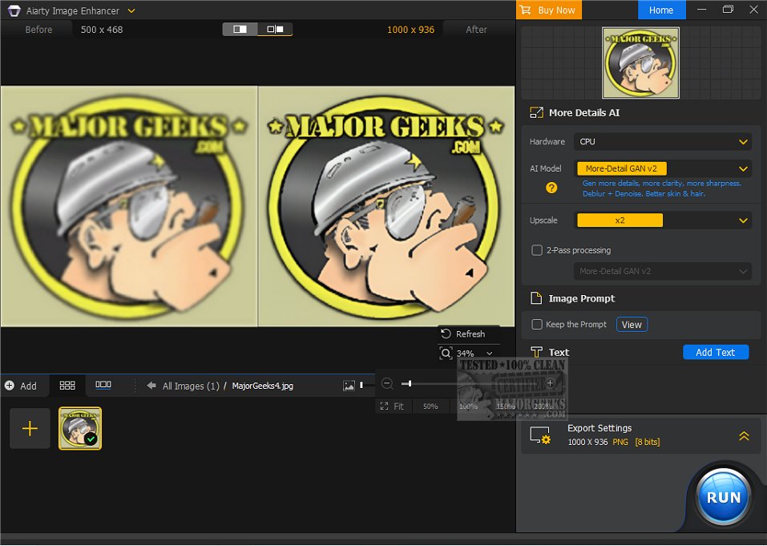Image resolution: width=767 pixels, height=546 pixels.
Task: Click the enhanced after image preview
Action: point(386,207)
